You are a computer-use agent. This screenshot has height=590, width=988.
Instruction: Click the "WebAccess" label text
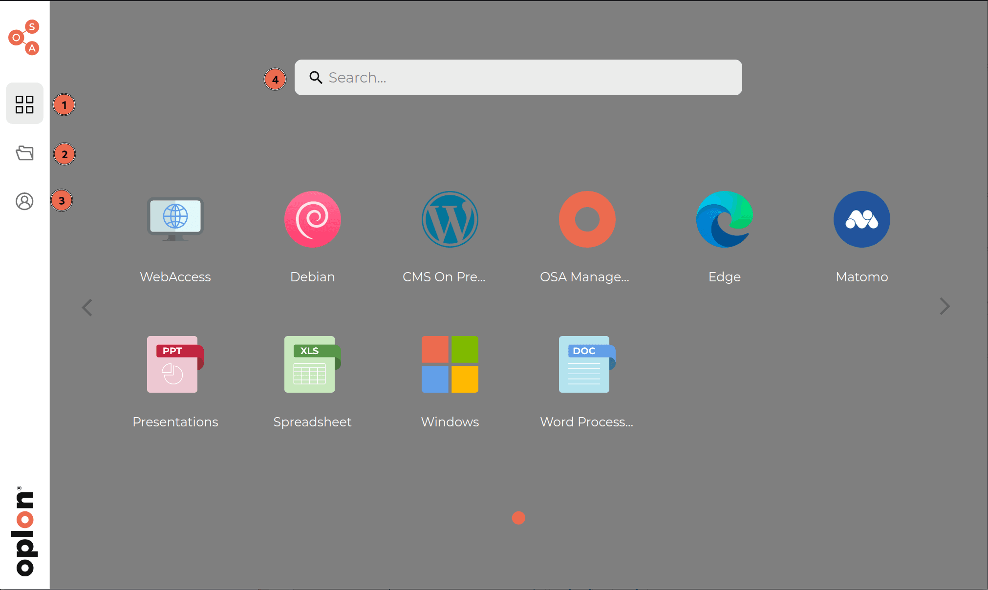tap(175, 277)
